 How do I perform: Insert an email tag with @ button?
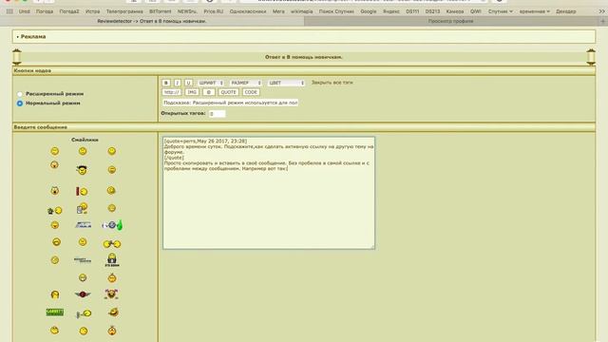tap(209, 92)
